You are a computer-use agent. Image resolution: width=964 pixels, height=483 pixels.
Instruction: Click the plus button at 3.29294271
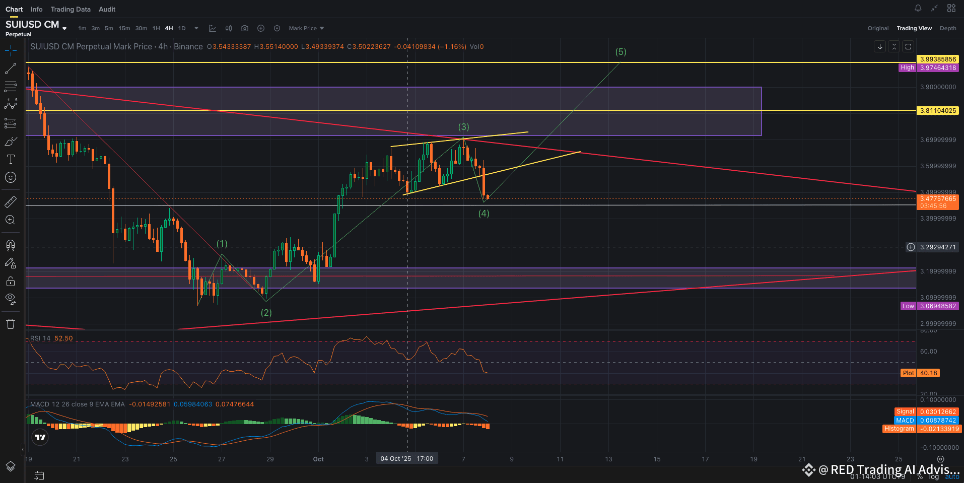tap(911, 247)
